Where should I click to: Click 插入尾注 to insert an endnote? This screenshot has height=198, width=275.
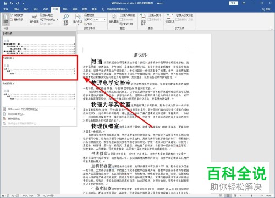click(47, 15)
